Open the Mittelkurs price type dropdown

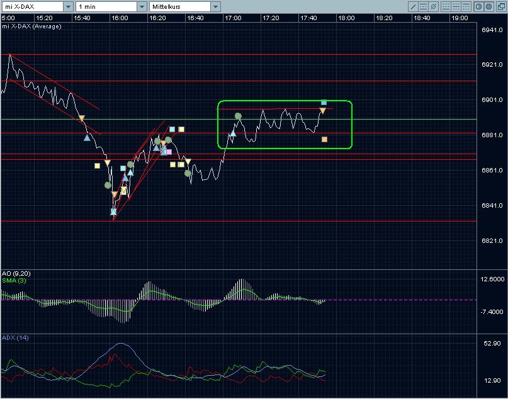coord(215,6)
